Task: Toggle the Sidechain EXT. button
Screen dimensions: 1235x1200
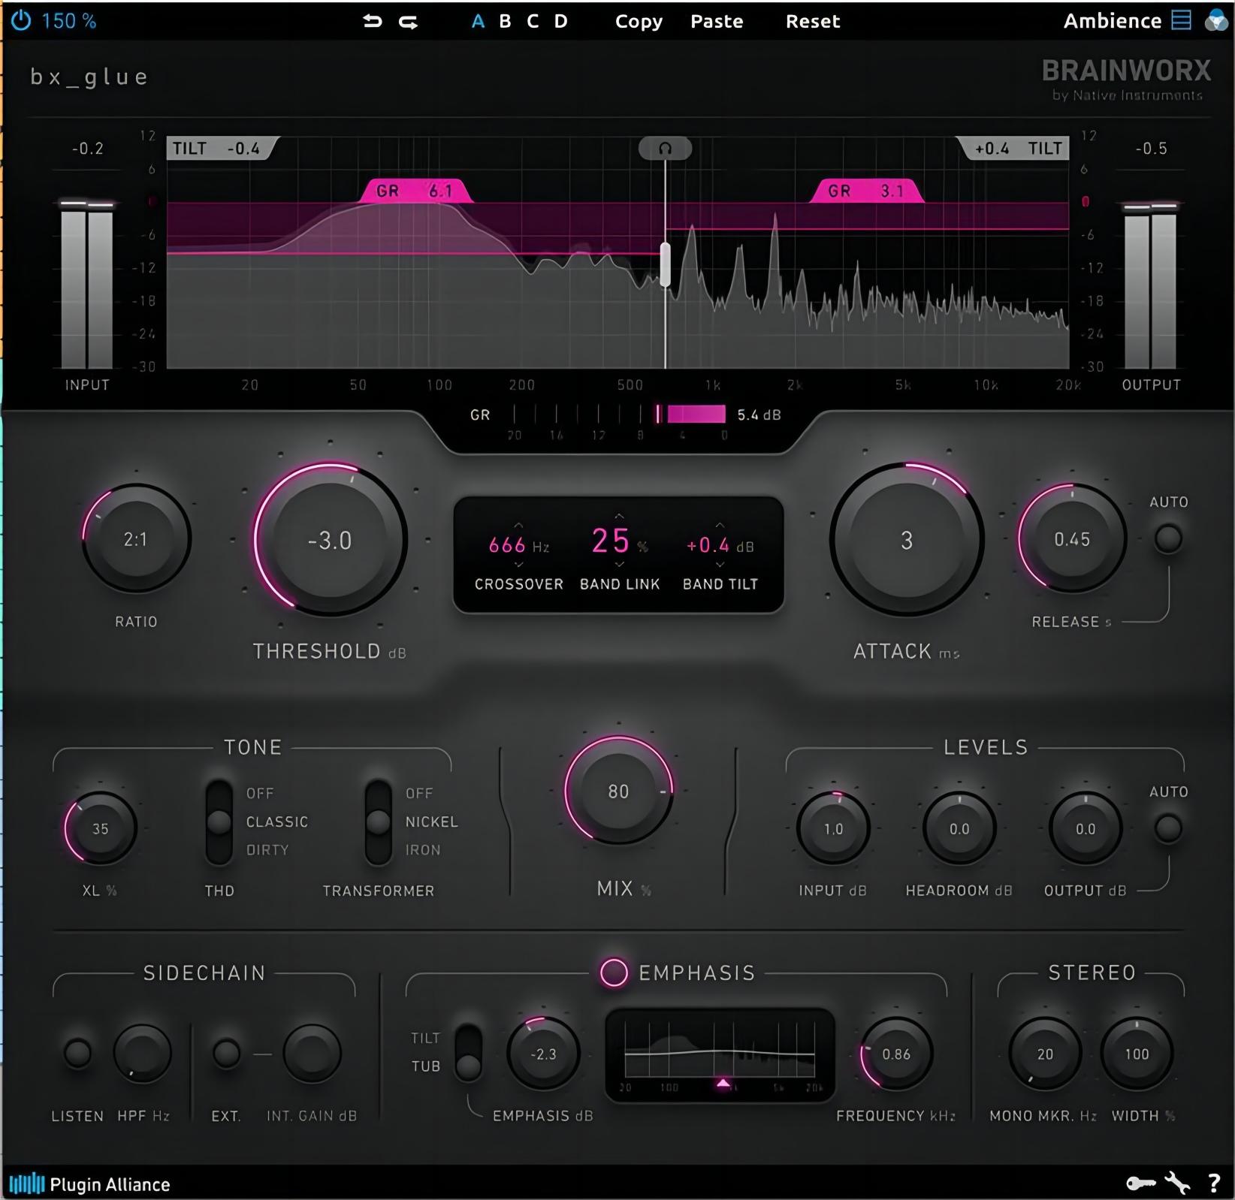Action: coord(226,1053)
